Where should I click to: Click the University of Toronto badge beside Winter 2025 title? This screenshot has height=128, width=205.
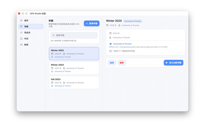click(133, 21)
